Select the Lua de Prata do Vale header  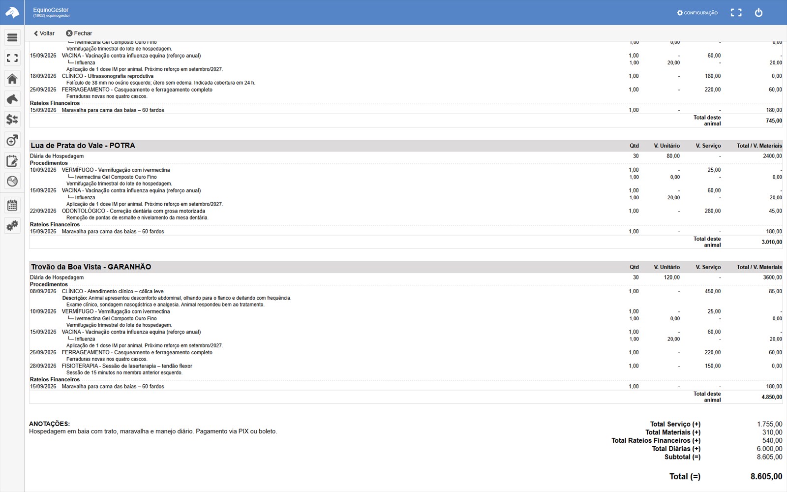tap(406, 146)
